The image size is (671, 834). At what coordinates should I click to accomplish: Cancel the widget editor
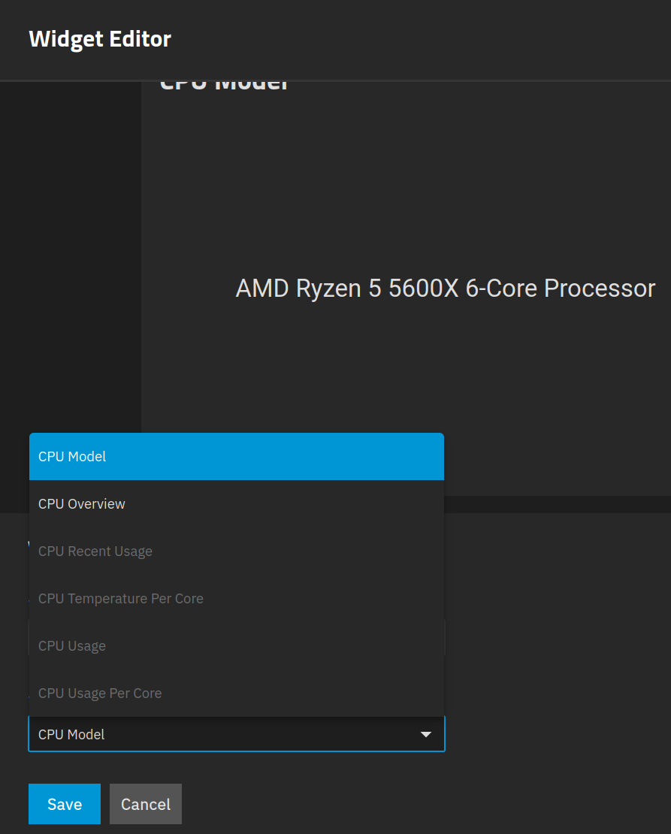[x=146, y=804]
